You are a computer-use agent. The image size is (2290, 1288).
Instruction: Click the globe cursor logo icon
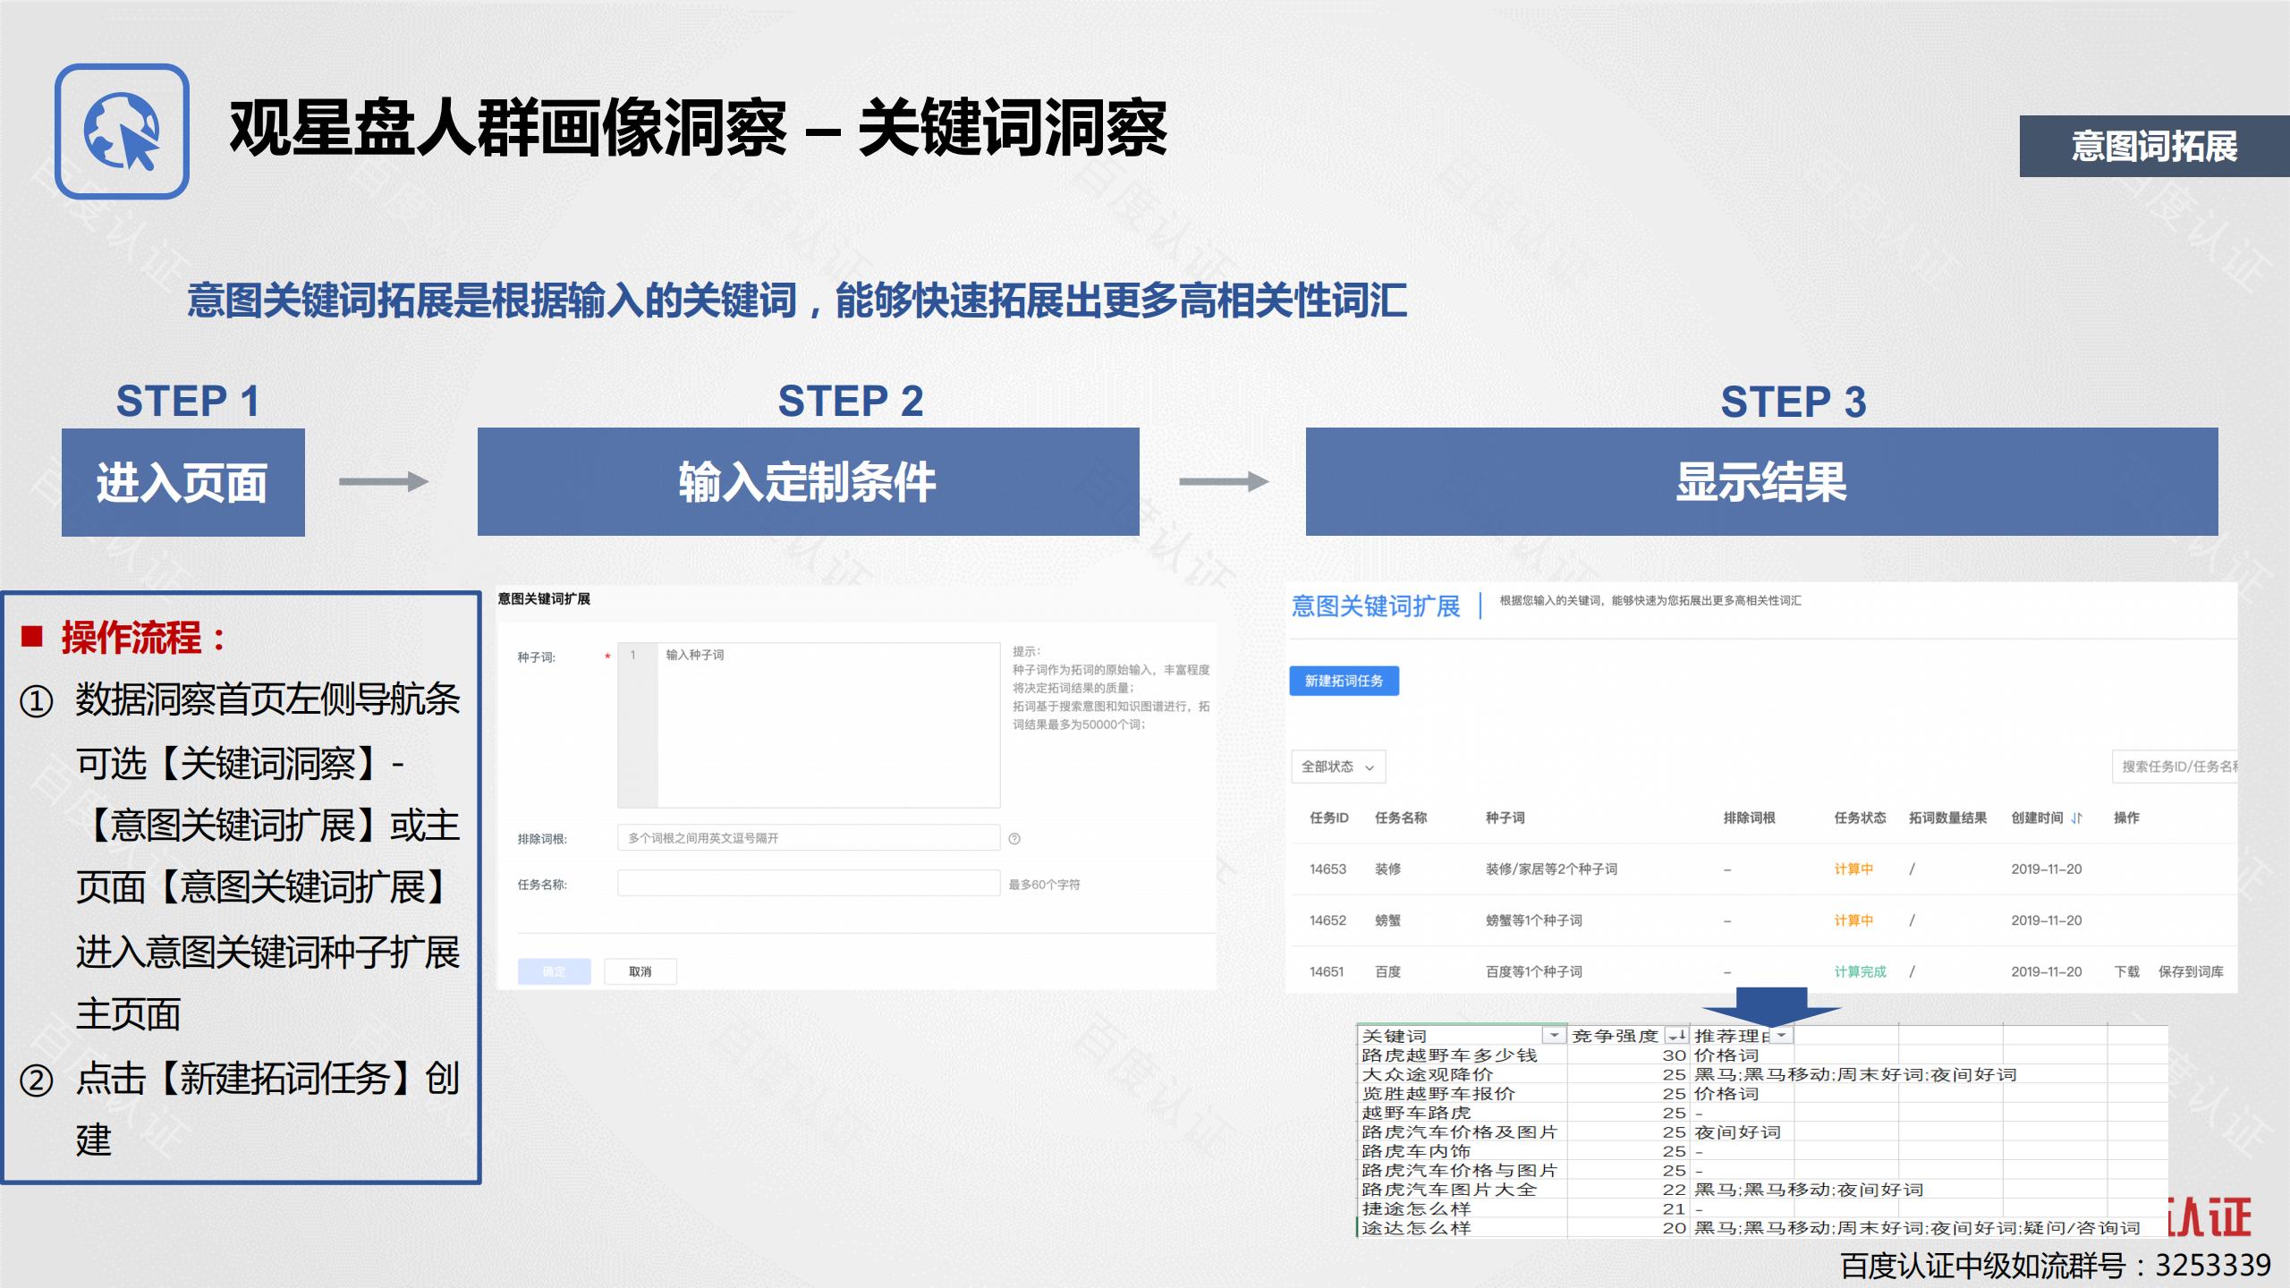[122, 131]
